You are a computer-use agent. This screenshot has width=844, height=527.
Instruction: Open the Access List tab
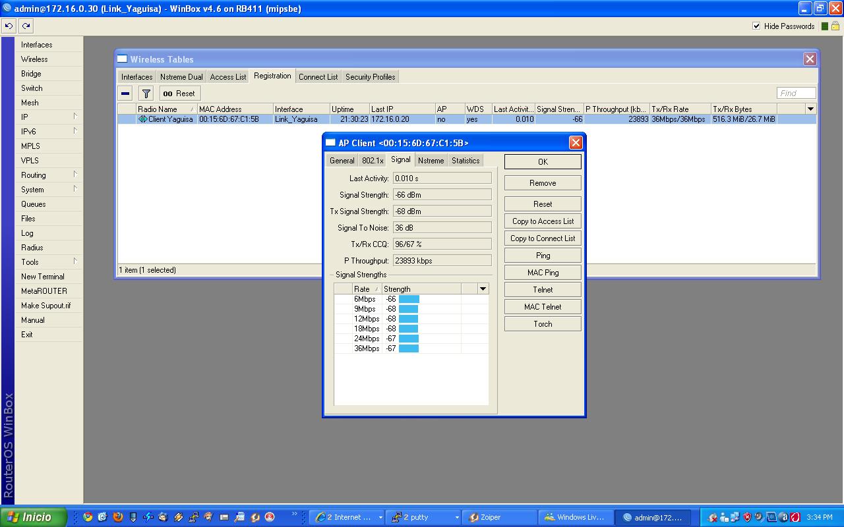pos(227,77)
